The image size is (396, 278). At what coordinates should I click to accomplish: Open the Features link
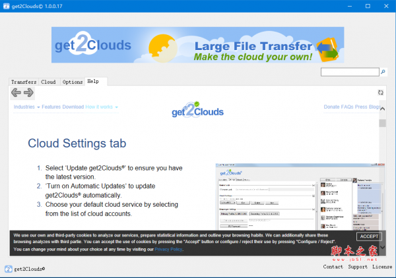point(51,107)
